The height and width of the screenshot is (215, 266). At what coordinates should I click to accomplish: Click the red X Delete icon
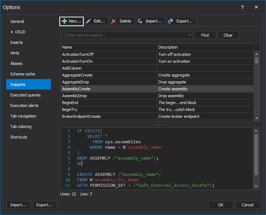(x=114, y=21)
